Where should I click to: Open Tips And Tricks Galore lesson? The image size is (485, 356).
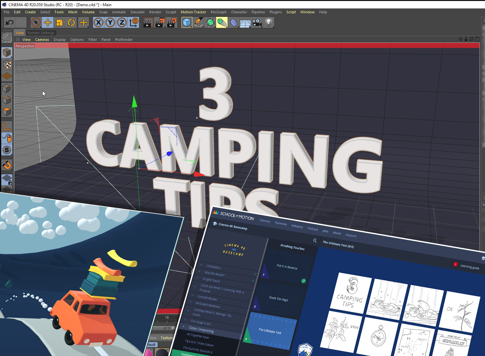tap(199, 343)
